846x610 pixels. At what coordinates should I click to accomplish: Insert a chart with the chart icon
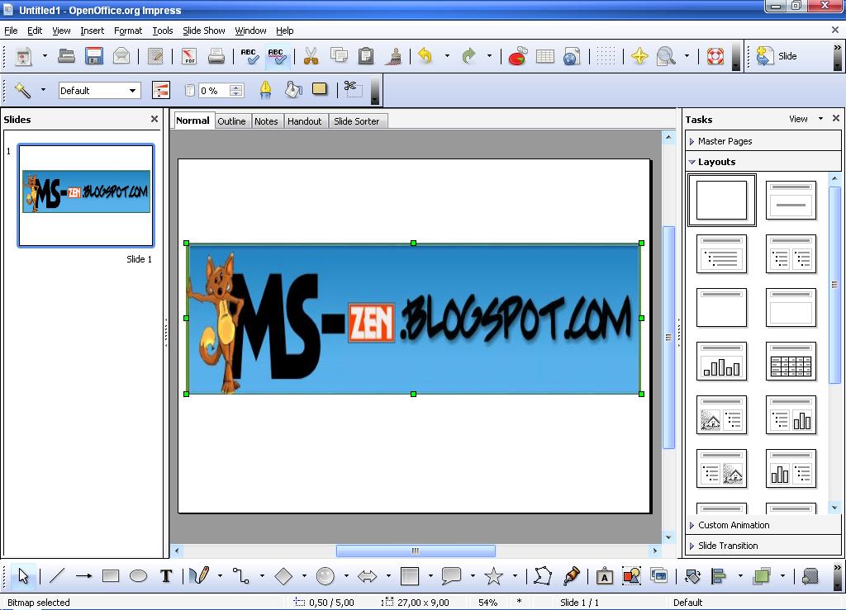(x=517, y=56)
